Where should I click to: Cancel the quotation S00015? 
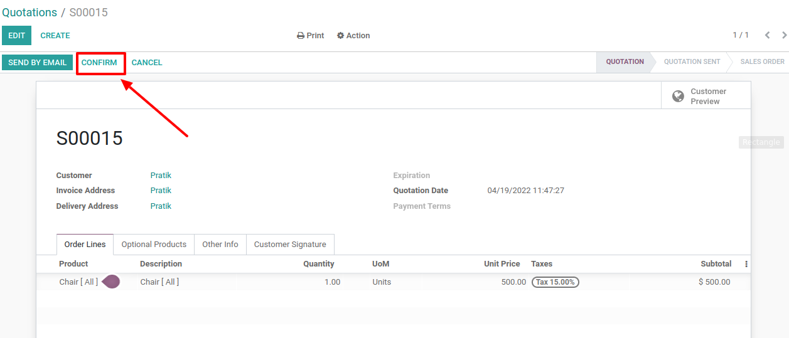click(147, 63)
